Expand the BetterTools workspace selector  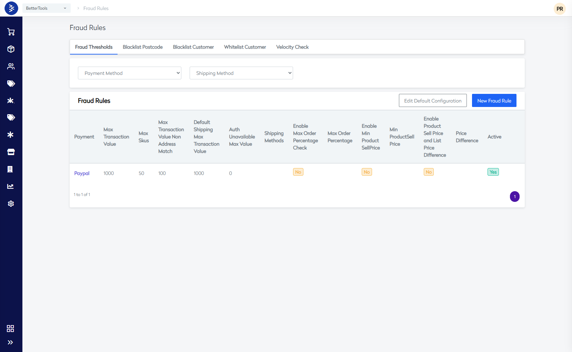click(x=46, y=8)
